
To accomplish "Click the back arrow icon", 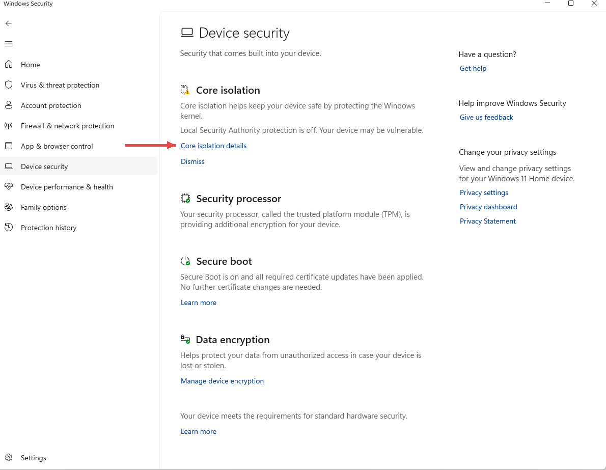I will [9, 23].
